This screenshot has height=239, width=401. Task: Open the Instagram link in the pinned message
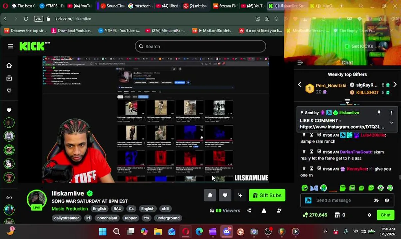click(x=342, y=127)
